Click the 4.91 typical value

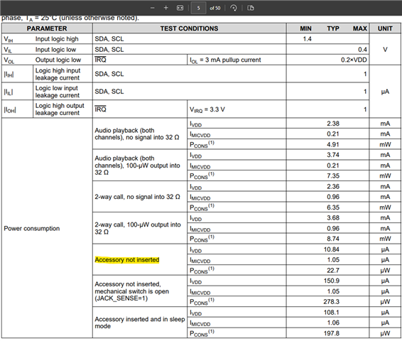(x=333, y=145)
